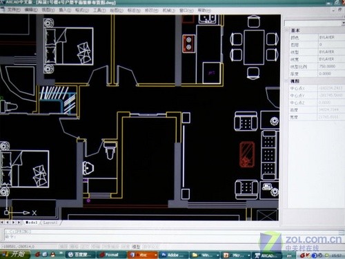Collapse the 视图 properties section
Screen dimensions: 345x259
point(286,81)
